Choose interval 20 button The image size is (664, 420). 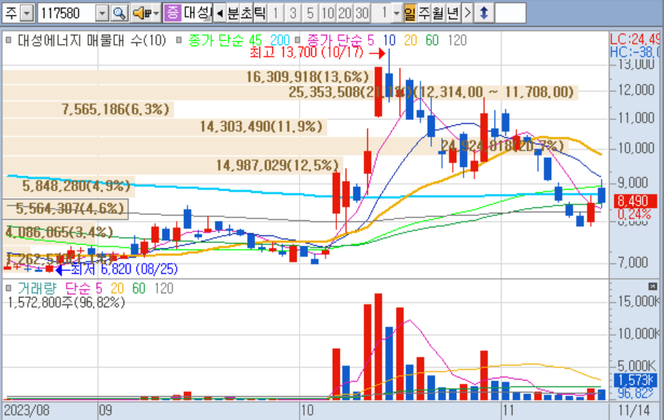coord(344,14)
